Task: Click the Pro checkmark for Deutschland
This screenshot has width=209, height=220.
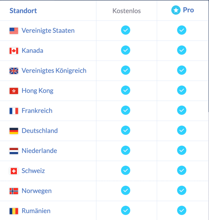Action: coord(182,130)
